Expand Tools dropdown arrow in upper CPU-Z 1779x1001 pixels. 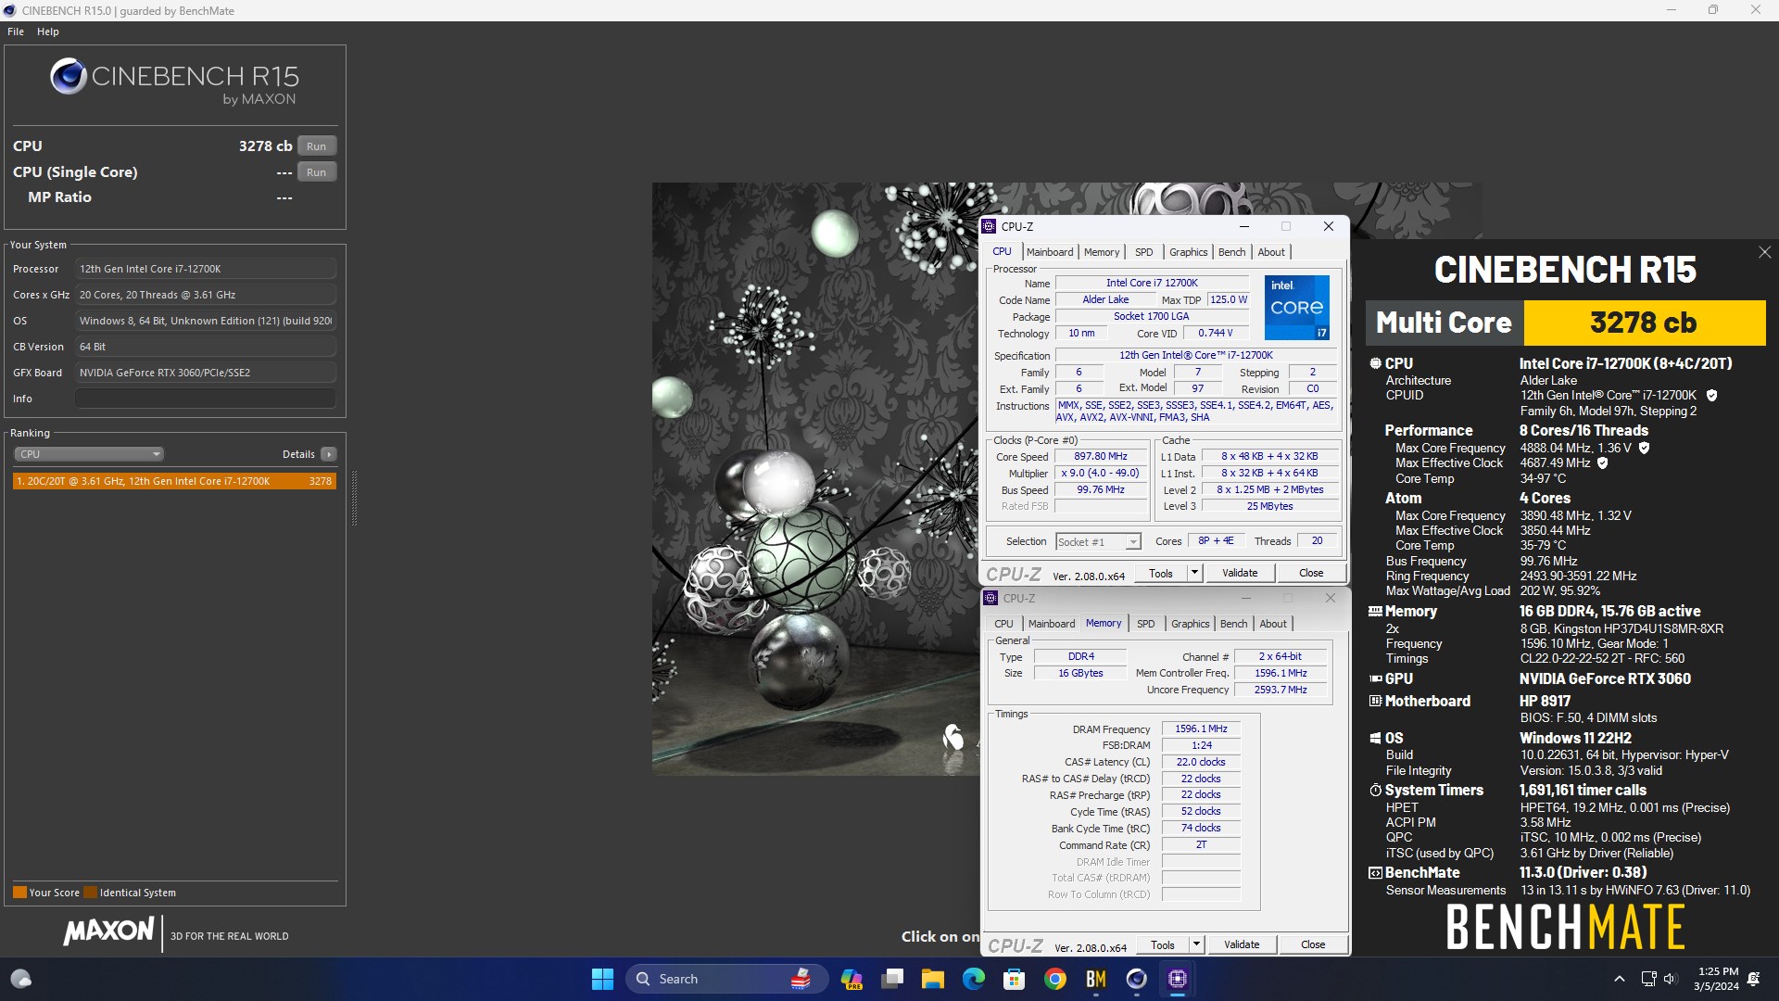coord(1194,574)
